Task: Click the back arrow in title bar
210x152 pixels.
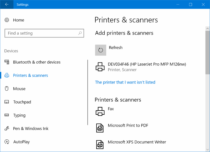Action: point(7,5)
